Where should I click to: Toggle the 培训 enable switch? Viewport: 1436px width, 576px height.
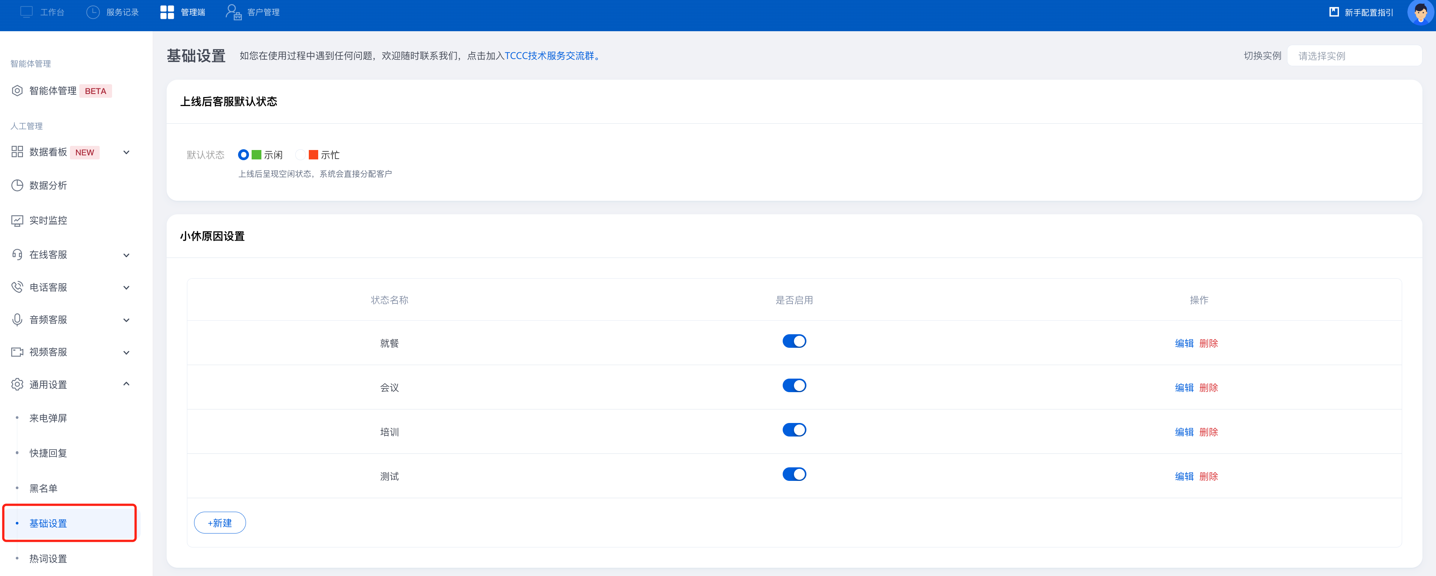click(x=794, y=429)
